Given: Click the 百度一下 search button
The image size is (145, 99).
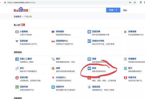Looking at the screenshot, I should pos(113,10).
